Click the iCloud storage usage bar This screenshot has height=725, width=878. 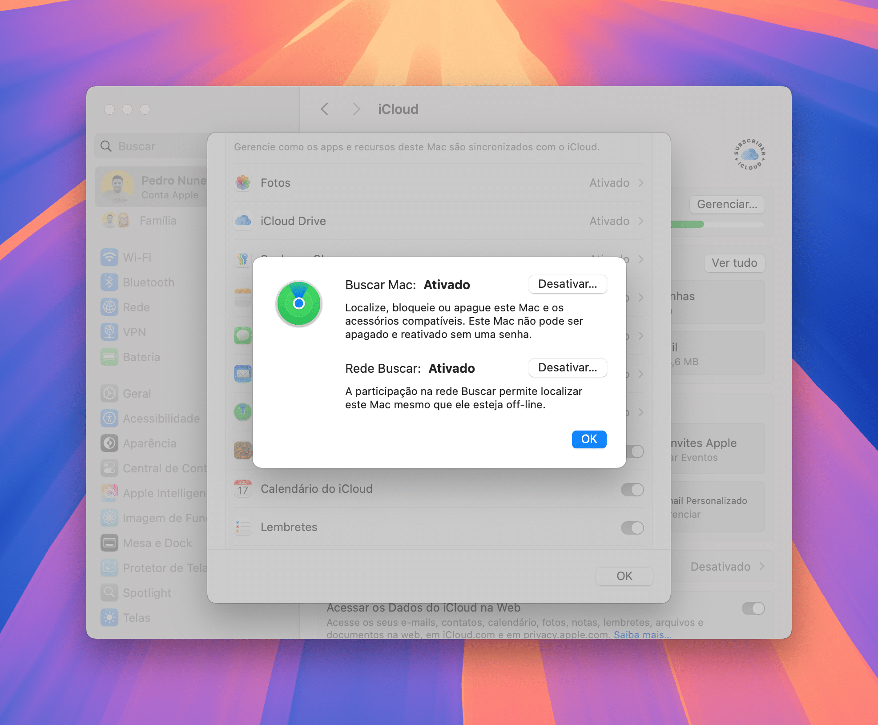[x=717, y=225]
